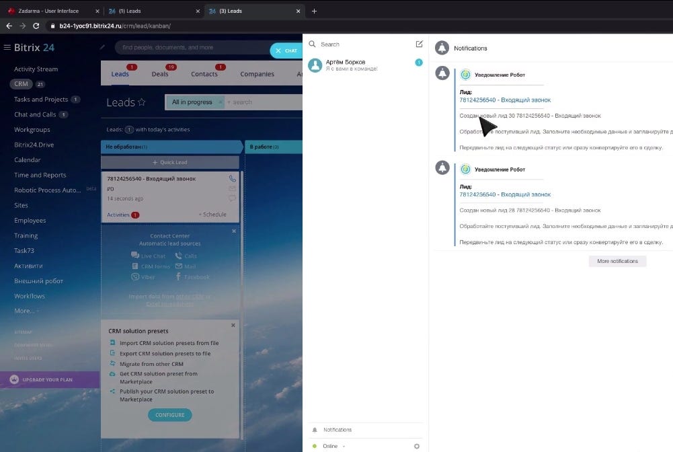
Task: Open lead link in second robot notification
Action: (x=505, y=194)
